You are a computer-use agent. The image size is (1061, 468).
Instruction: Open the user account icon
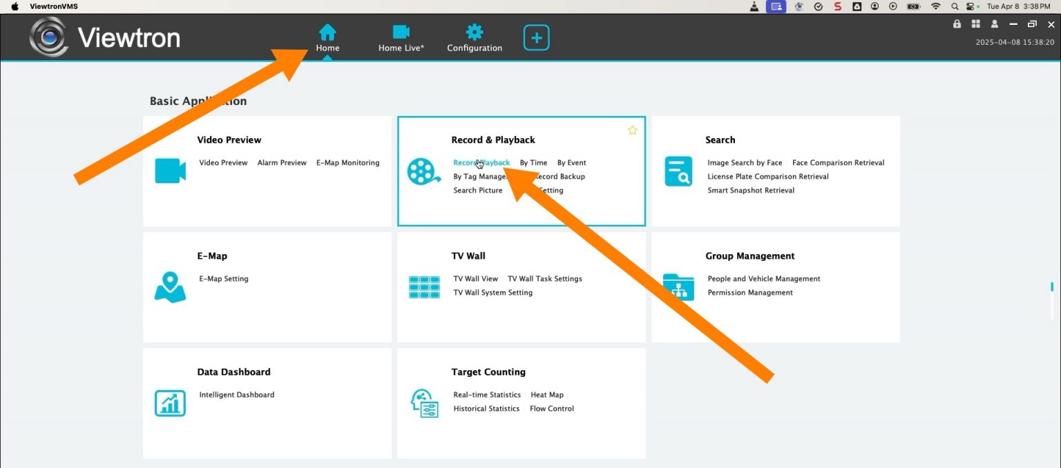tap(995, 24)
